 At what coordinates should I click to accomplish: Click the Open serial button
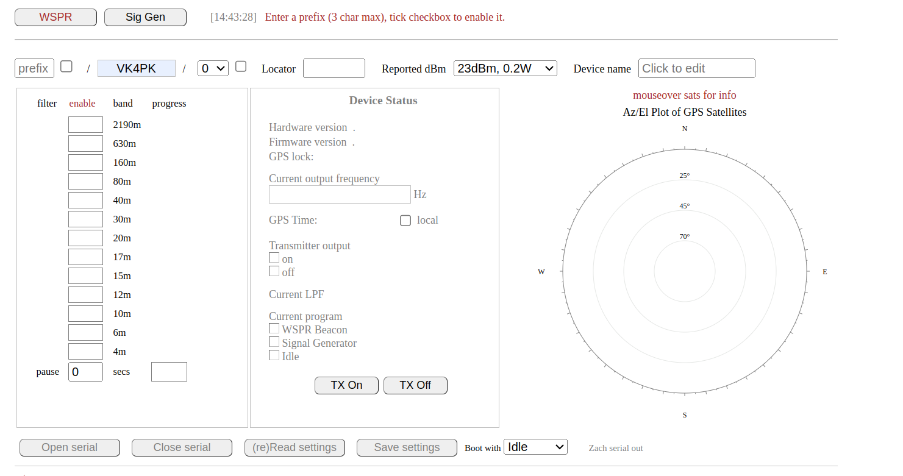(70, 447)
